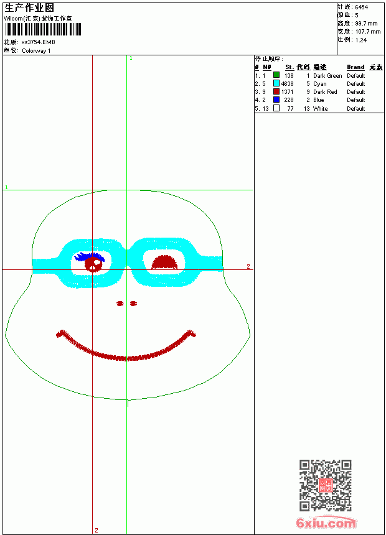Click the 6xiu.com watermark link
Screen dimensions: 386x535
pyautogui.click(x=326, y=523)
